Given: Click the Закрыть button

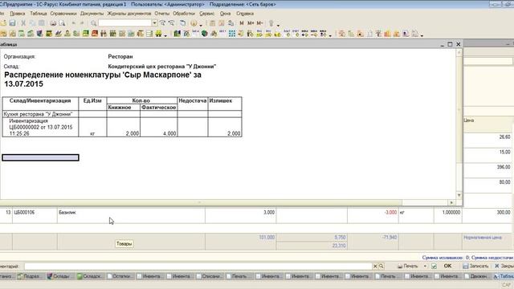Looking at the screenshot, I should (504, 266).
